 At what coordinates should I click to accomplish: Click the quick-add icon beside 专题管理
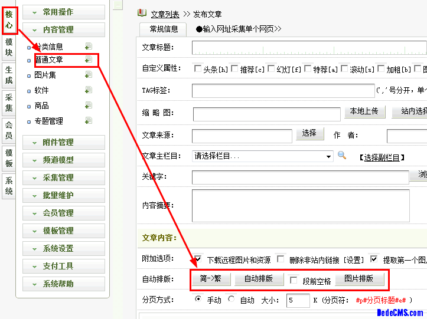88,121
